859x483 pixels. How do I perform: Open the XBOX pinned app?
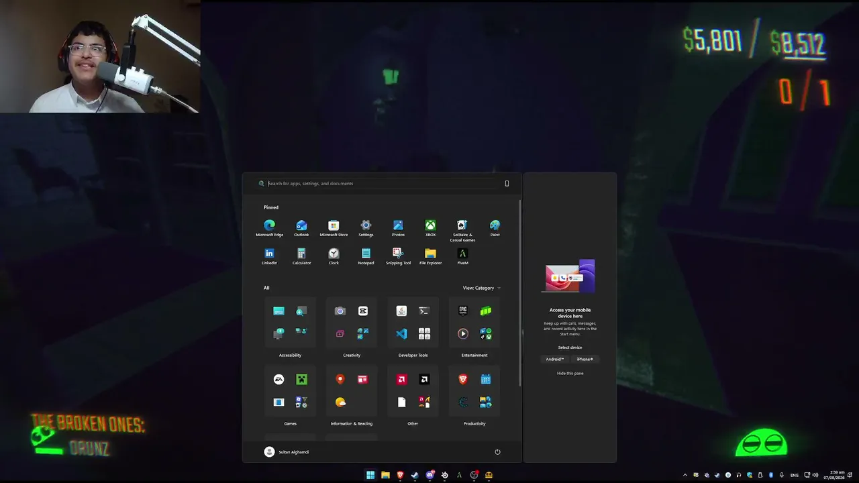click(x=430, y=228)
